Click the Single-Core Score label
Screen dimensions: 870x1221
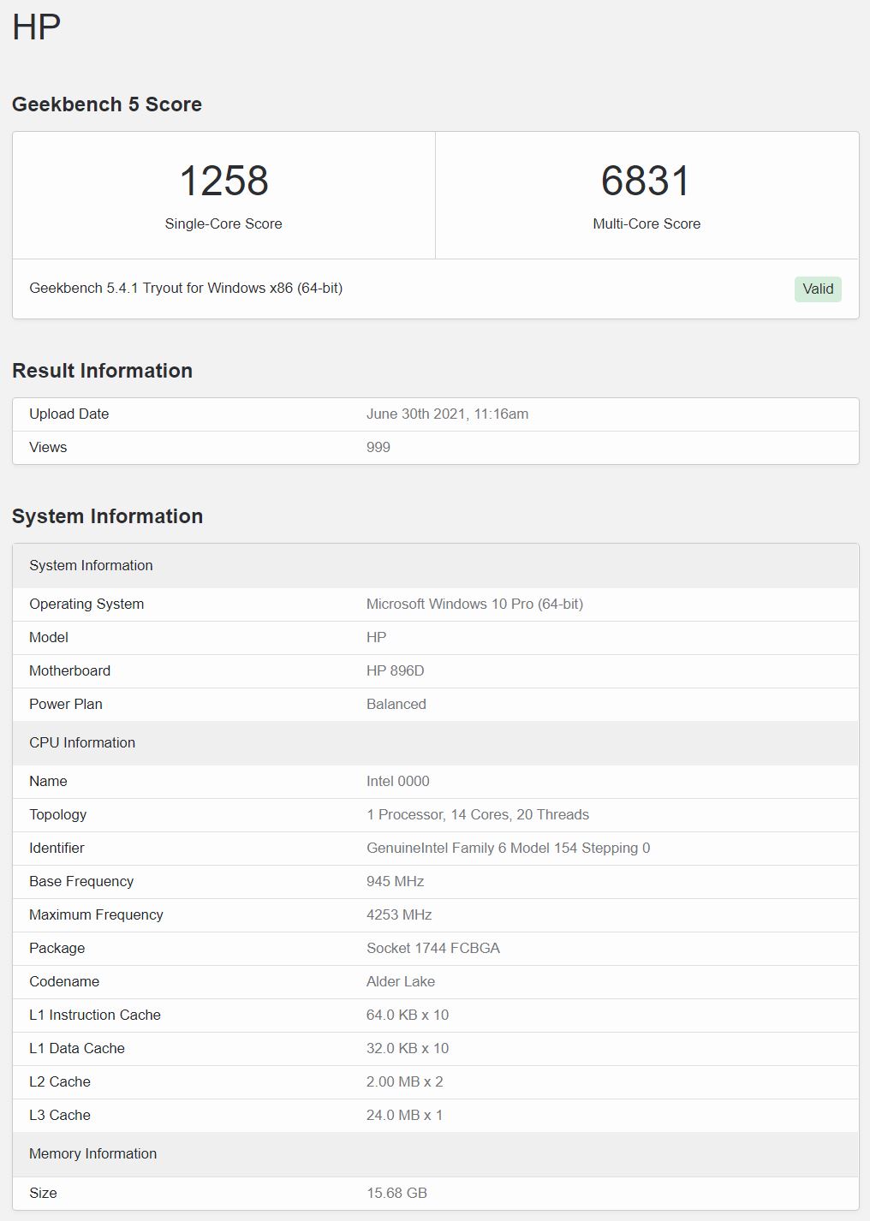coord(223,223)
